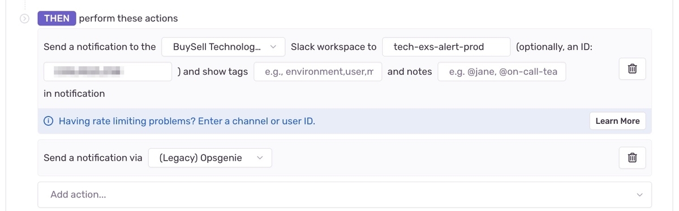Click chevron arrow beside BuySell Technolog...
679x211 pixels.
273,47
